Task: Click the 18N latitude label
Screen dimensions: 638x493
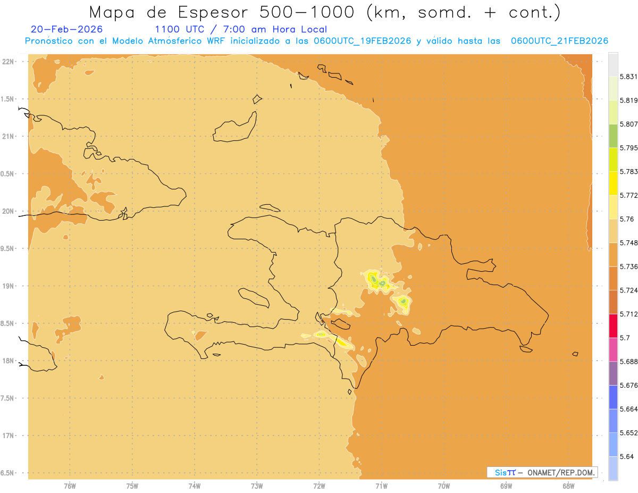Action: (9, 361)
